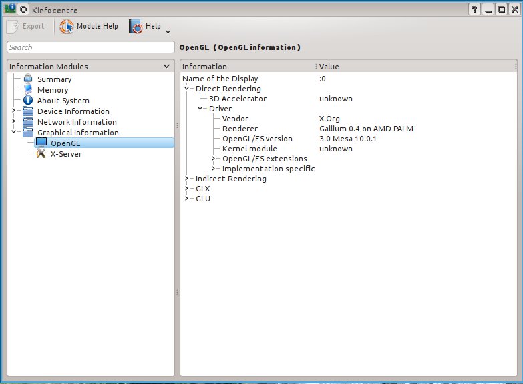Select the Renderer row in the tree
Image resolution: width=523 pixels, height=384 pixels.
click(x=240, y=129)
